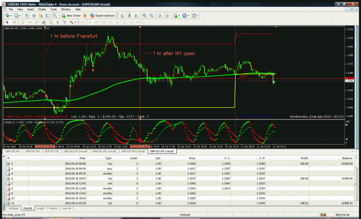
Task: Expand the Periods dropdown arrow
Action: [188, 16]
